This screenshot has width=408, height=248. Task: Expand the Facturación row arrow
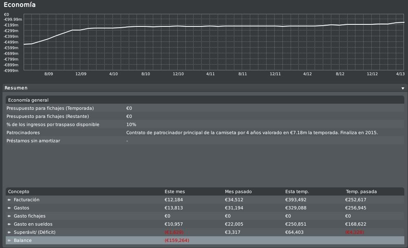coord(9,200)
